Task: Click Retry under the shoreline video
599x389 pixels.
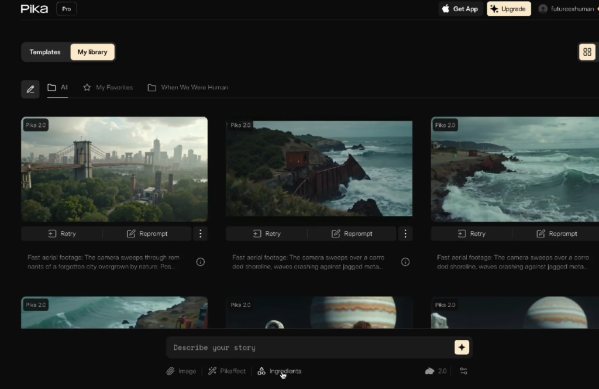Action: pos(267,233)
